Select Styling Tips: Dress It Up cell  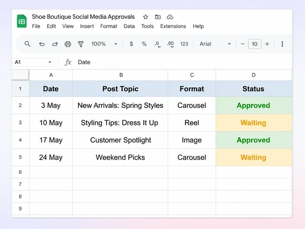pos(120,123)
